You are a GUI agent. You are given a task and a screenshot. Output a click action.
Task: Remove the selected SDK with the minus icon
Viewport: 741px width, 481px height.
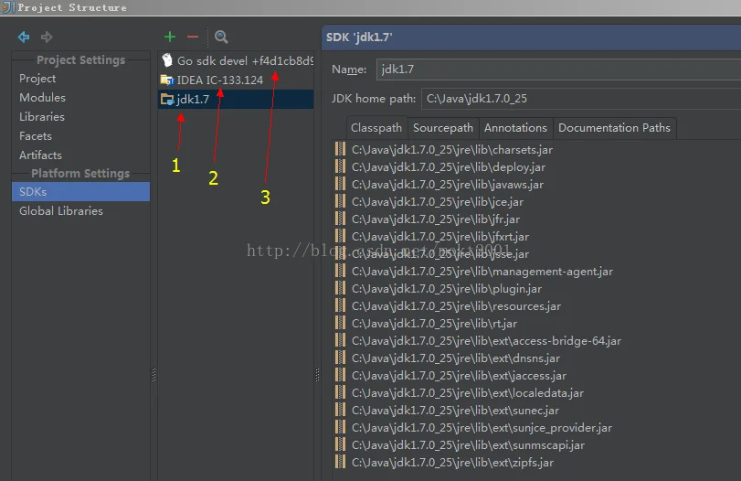[193, 37]
